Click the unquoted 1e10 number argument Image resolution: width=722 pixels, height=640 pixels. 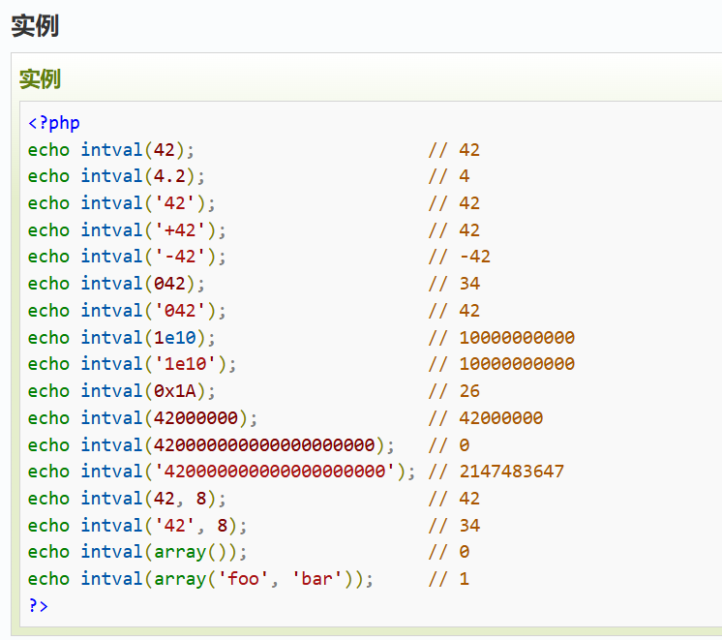174,338
